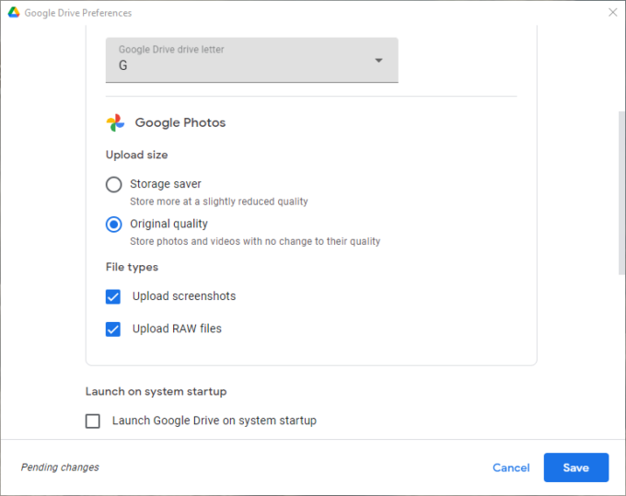Viewport: 626px width, 496px height.
Task: Click 'Store photos and videos with no change' description
Action: click(255, 241)
